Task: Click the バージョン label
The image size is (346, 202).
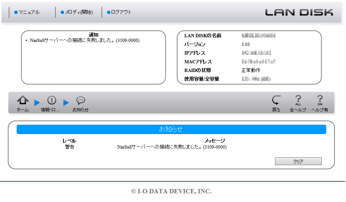Action: pyautogui.click(x=195, y=44)
